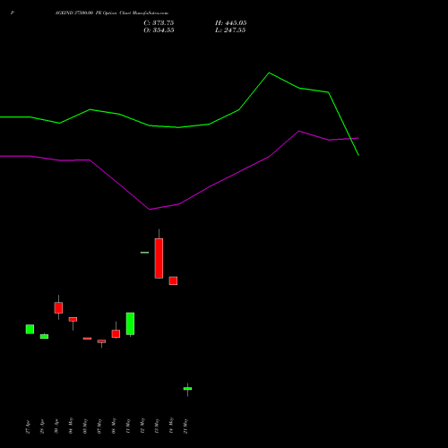
Task: Select the small green candle above 21 May
Action: tap(187, 389)
